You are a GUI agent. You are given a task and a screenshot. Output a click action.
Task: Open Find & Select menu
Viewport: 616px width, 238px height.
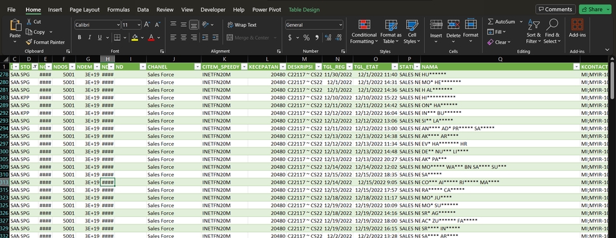point(552,31)
